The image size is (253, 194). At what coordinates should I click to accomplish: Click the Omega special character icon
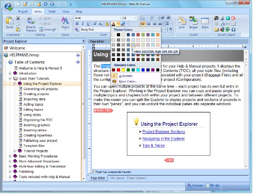[233, 29]
